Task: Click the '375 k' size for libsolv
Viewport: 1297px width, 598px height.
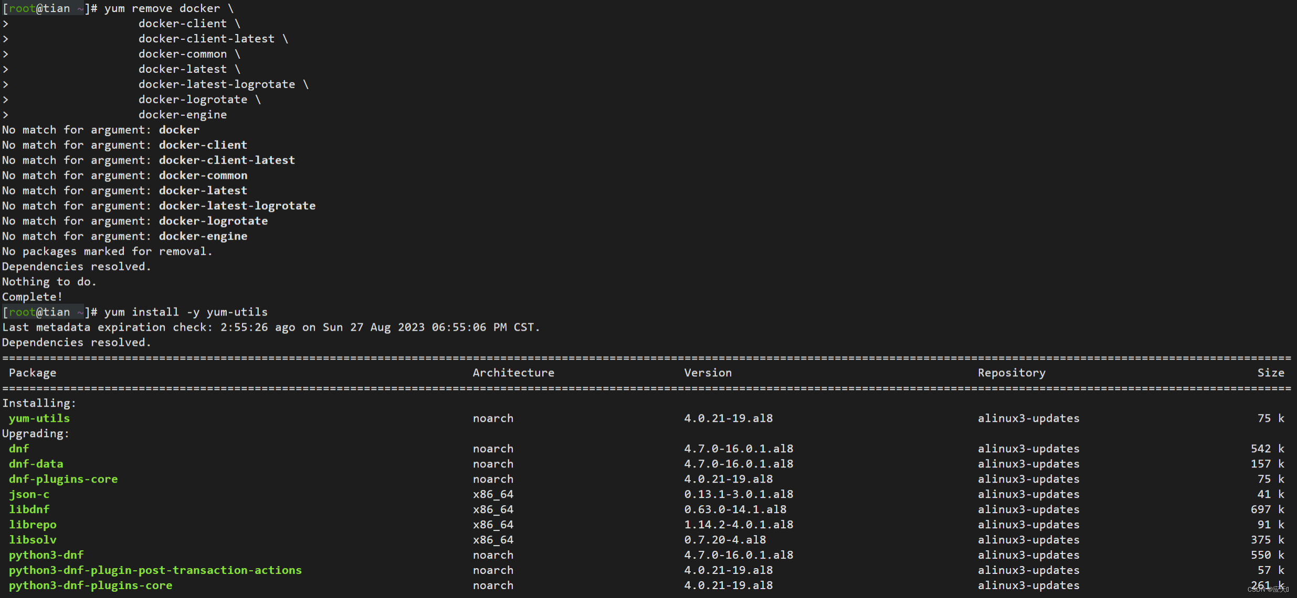Action: (1268, 540)
